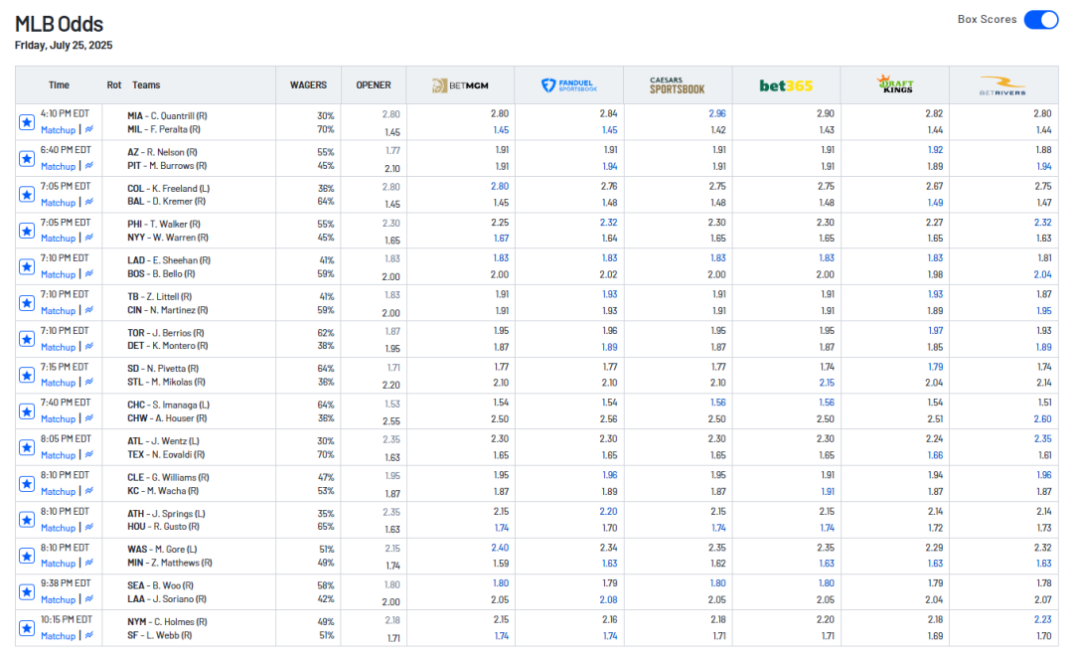The image size is (1073, 652).
Task: Open line chart icon for LAD-BOS
Action: coord(89,274)
